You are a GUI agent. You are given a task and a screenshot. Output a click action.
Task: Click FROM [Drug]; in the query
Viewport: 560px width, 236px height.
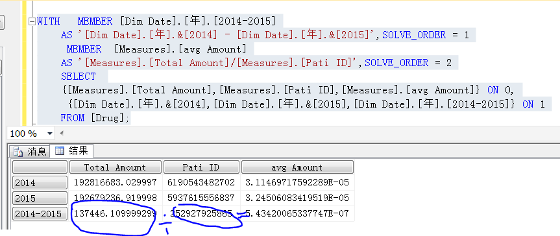pos(95,118)
